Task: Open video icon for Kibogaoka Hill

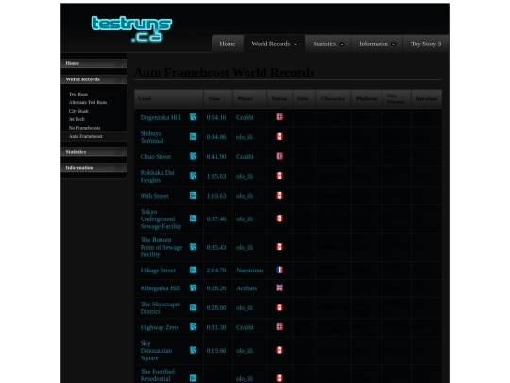Action: pos(194,287)
